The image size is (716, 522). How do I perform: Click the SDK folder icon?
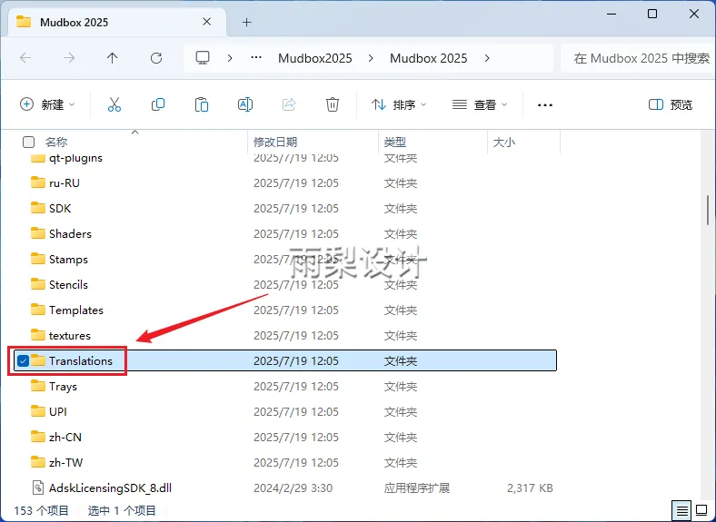(x=38, y=208)
